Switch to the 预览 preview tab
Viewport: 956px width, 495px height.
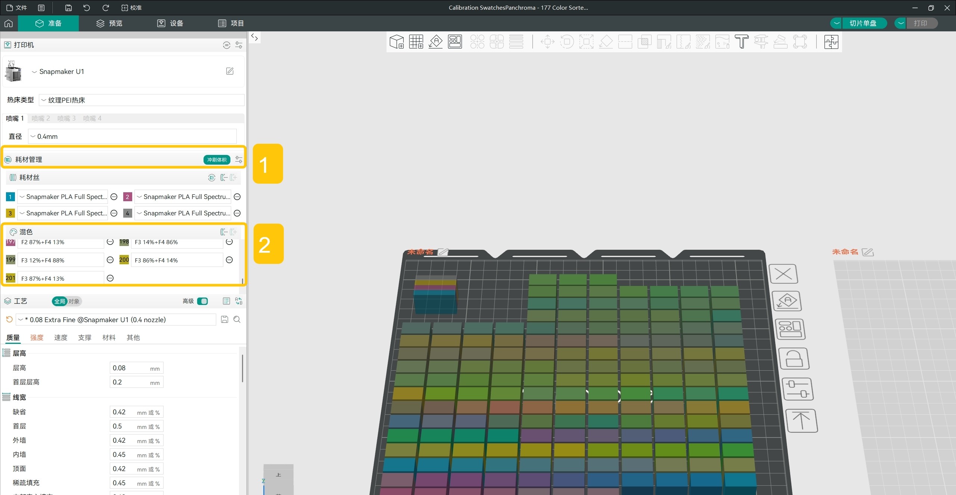pyautogui.click(x=109, y=23)
